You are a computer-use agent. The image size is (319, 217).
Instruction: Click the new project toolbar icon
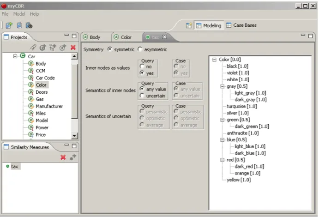(x=9, y=25)
